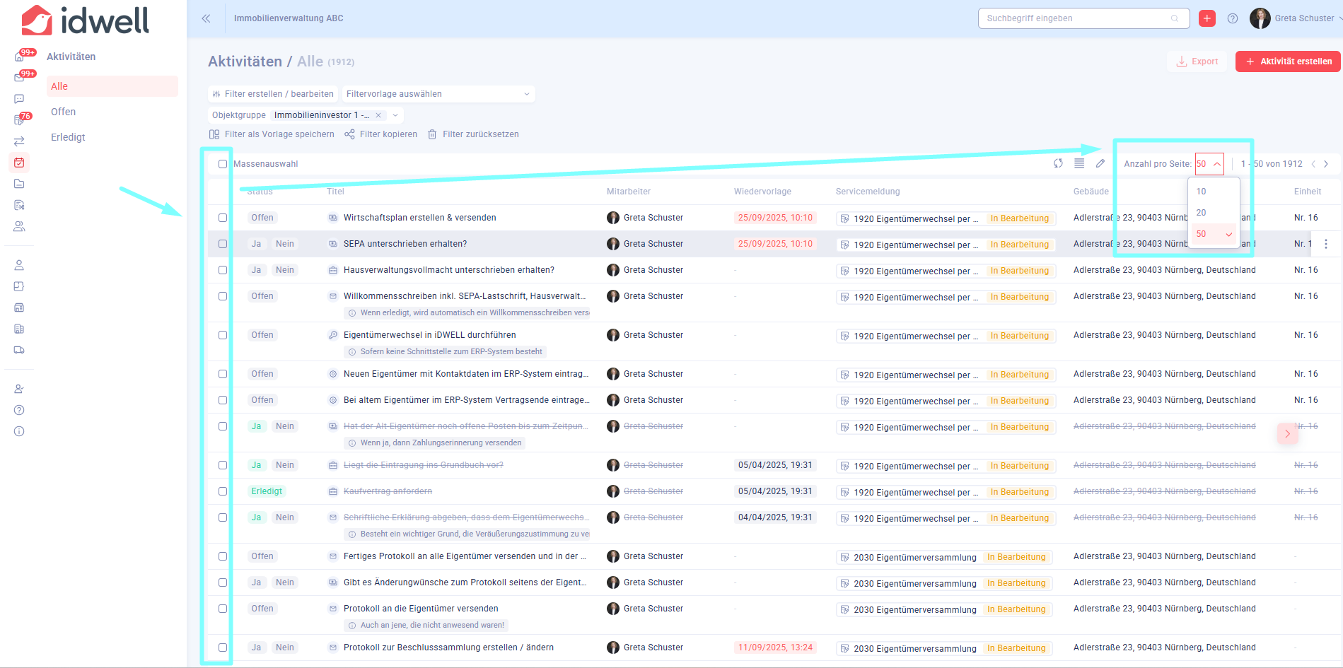Image resolution: width=1343 pixels, height=668 pixels.
Task: Tick checkbox for Kaufvertrag anfordern row
Action: point(223,491)
